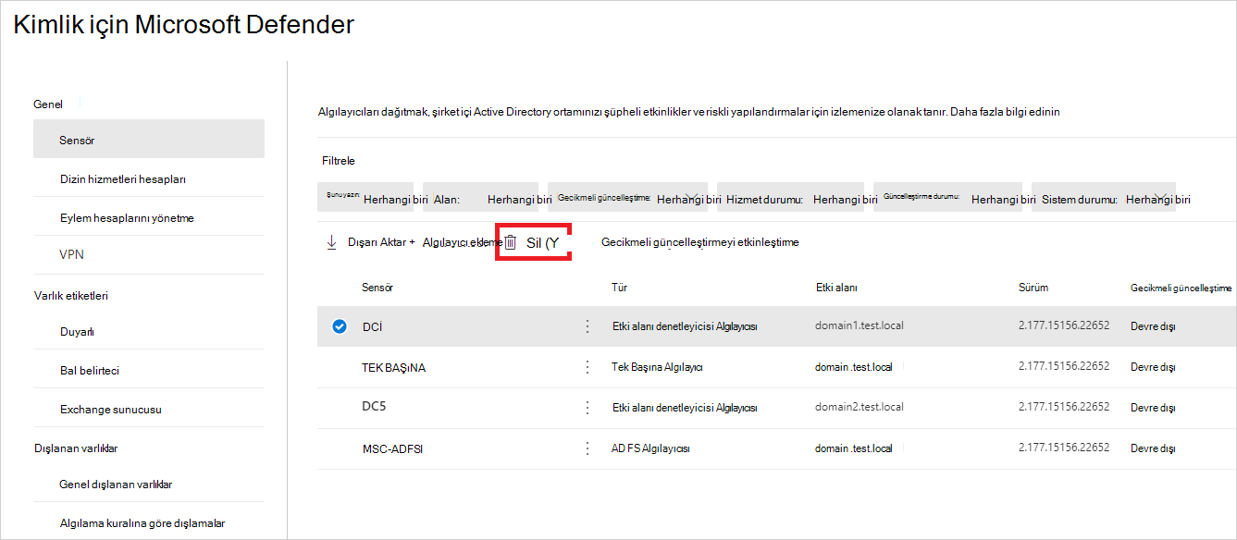Open the Sistem durumu filter dropdown
The height and width of the screenshot is (540, 1237).
coord(1104,199)
